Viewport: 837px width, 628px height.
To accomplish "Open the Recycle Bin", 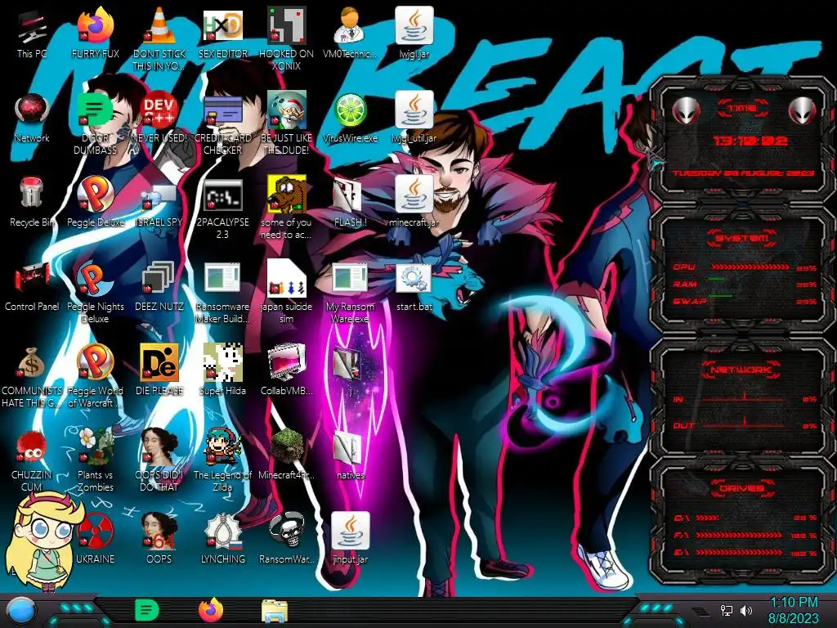I will [32, 203].
